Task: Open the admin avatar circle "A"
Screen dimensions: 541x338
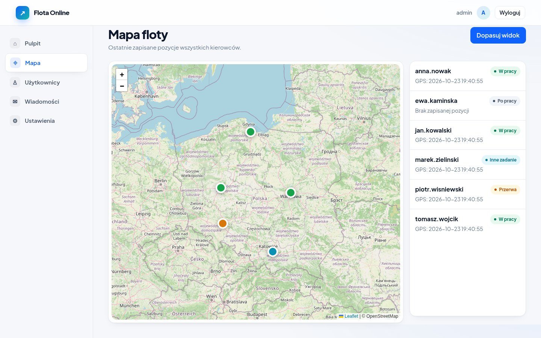Action: 484,13
